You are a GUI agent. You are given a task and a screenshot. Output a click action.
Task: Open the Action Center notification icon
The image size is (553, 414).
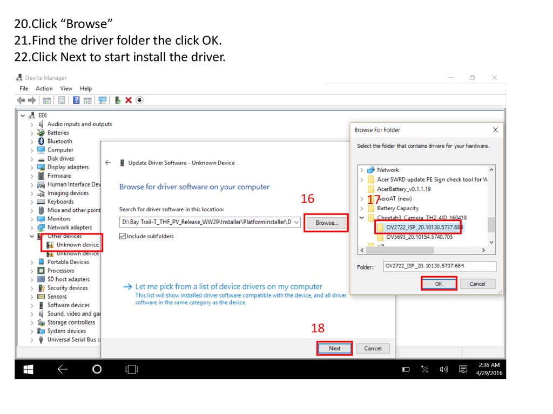pos(463,369)
